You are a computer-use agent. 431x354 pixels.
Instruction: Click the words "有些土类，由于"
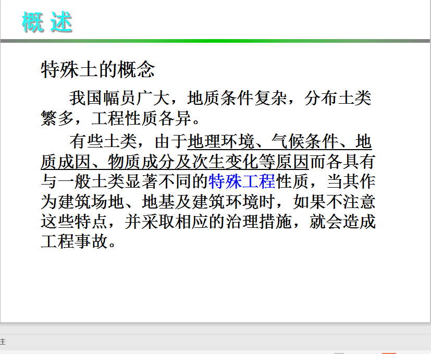128,141
